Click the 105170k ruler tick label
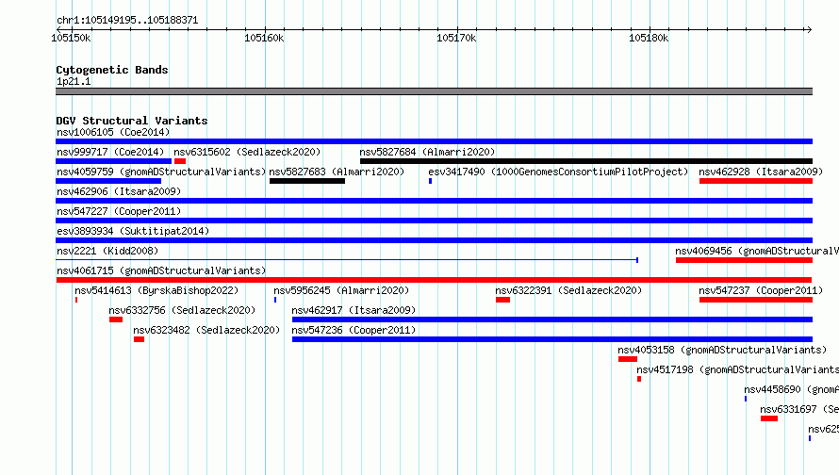 [456, 38]
